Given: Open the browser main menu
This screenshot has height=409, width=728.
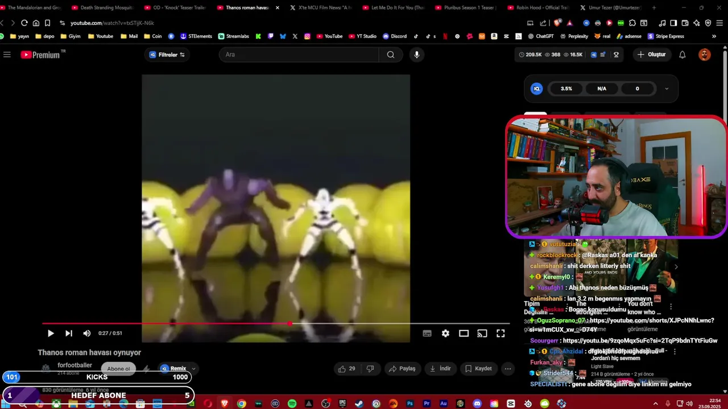Looking at the screenshot, I should (x=719, y=23).
